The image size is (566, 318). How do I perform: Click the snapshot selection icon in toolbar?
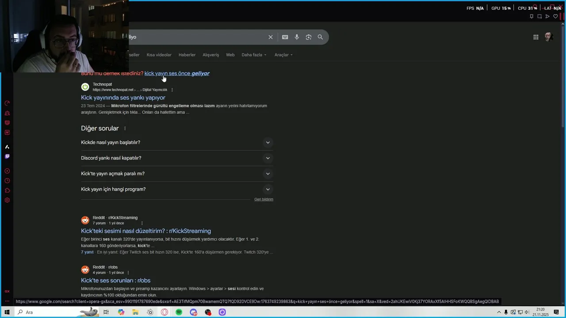[x=539, y=16]
